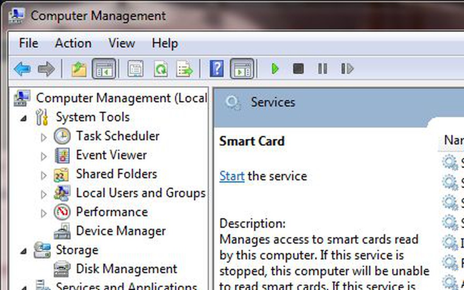This screenshot has width=464, height=290.
Task: Expand the Task Scheduler node arrow
Action: 44,137
